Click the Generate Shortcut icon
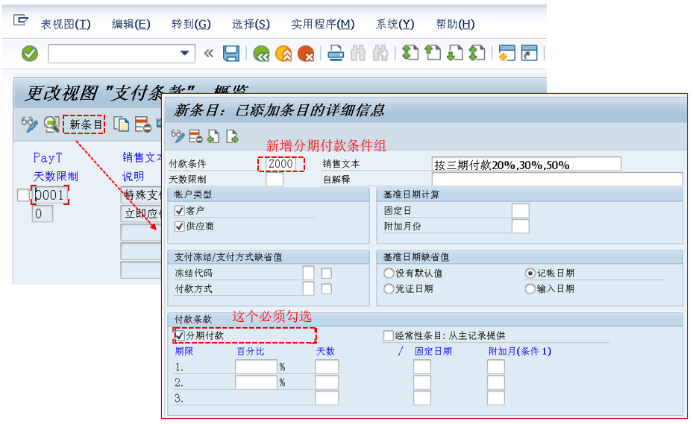 point(529,53)
